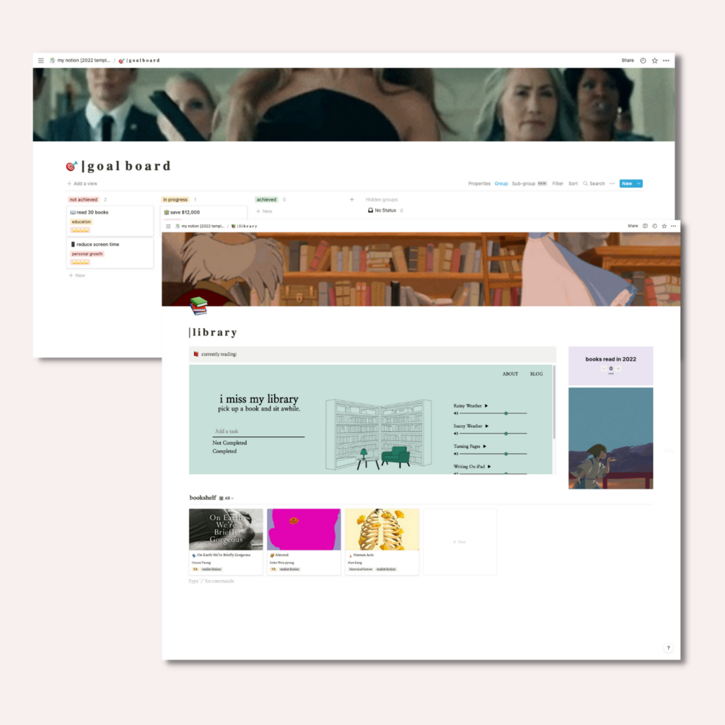The height and width of the screenshot is (725, 725).
Task: Select 'Completed' task filter
Action: point(224,451)
